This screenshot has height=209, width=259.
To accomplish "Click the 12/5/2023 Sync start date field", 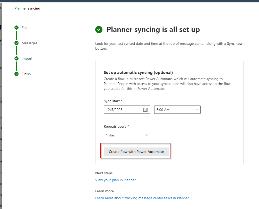I will click(123, 110).
